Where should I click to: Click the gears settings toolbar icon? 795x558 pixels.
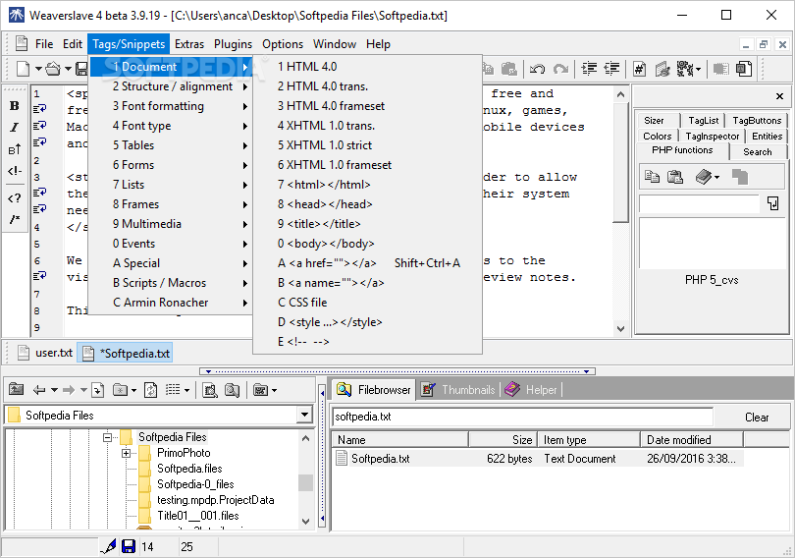click(x=684, y=69)
